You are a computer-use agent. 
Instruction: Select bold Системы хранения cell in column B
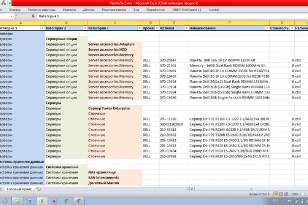(66, 167)
